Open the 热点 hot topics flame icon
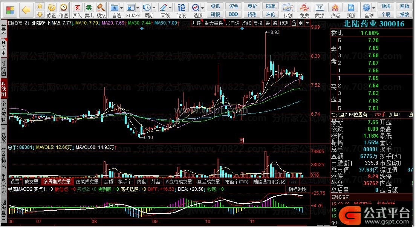 335,10
